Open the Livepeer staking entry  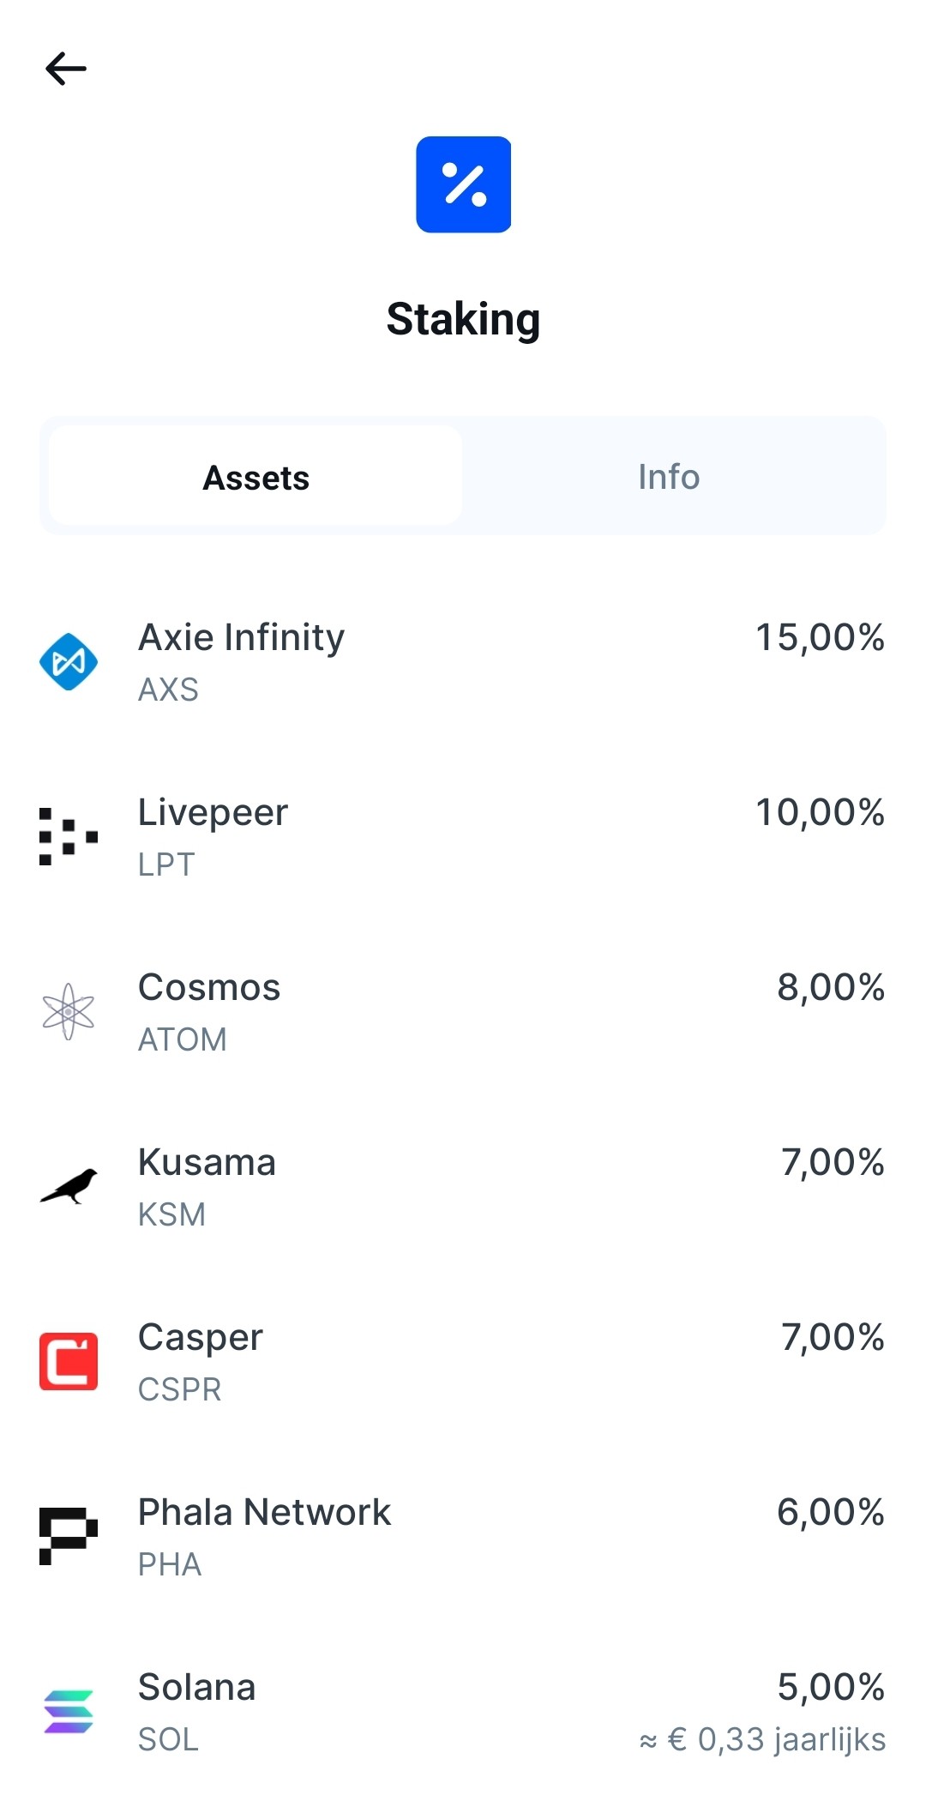tap(213, 813)
